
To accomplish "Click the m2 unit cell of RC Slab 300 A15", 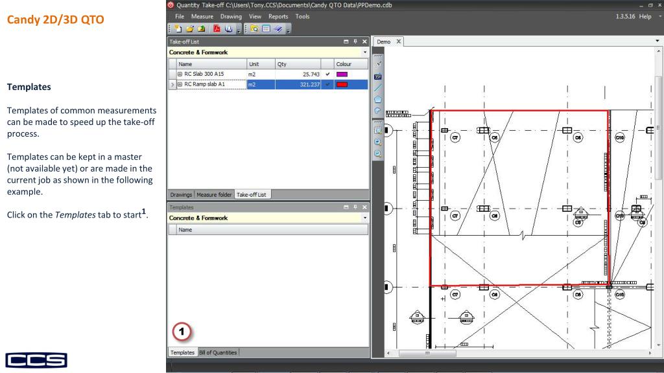I will click(261, 74).
